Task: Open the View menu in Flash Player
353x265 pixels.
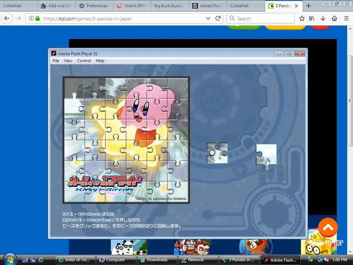Action: [68, 61]
